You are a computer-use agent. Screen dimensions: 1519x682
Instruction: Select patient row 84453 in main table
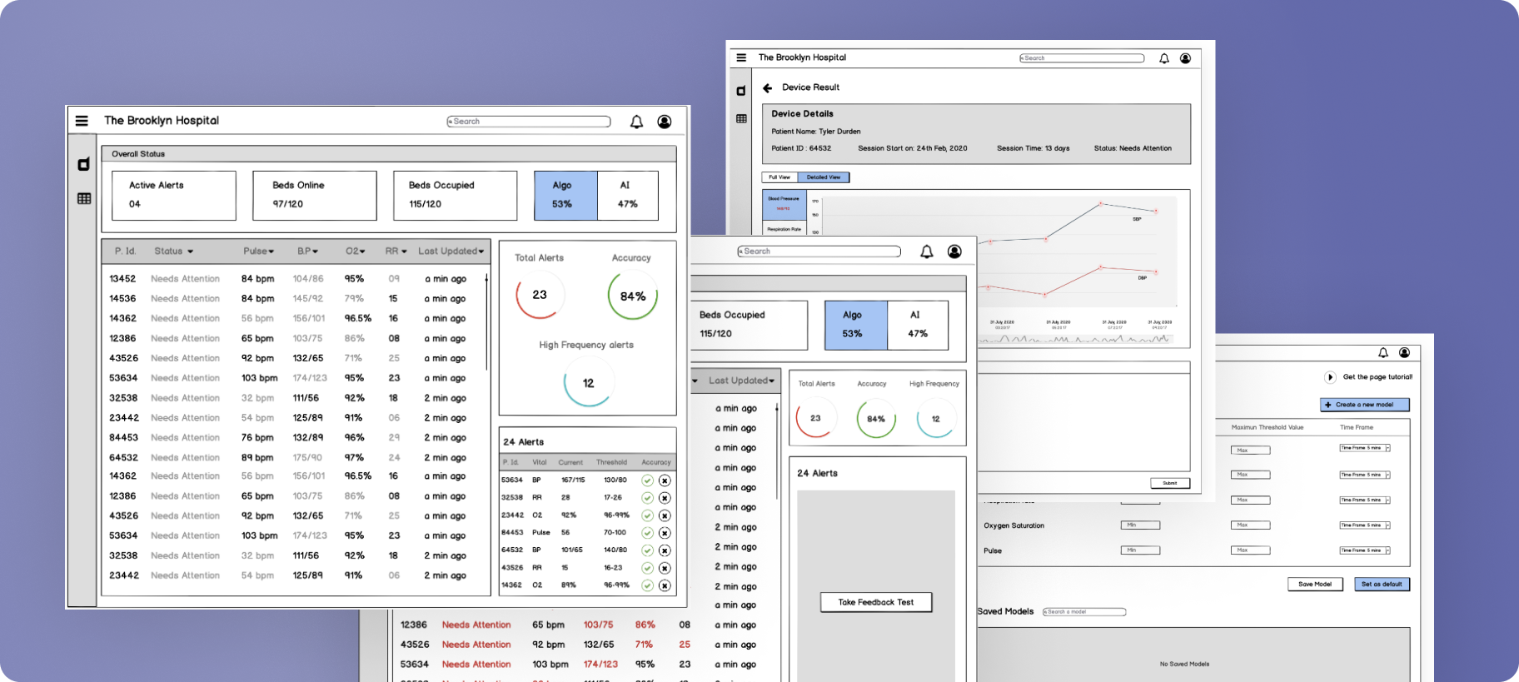(293, 437)
